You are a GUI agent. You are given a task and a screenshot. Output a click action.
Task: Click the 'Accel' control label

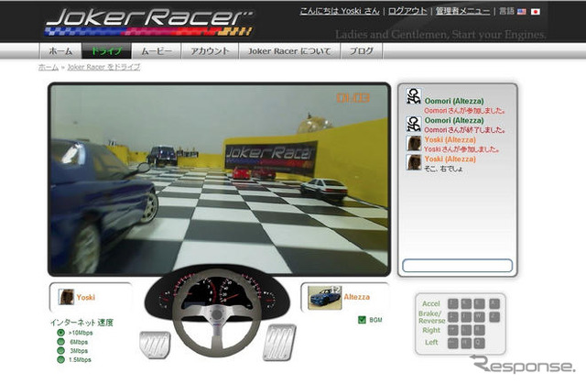[431, 303]
